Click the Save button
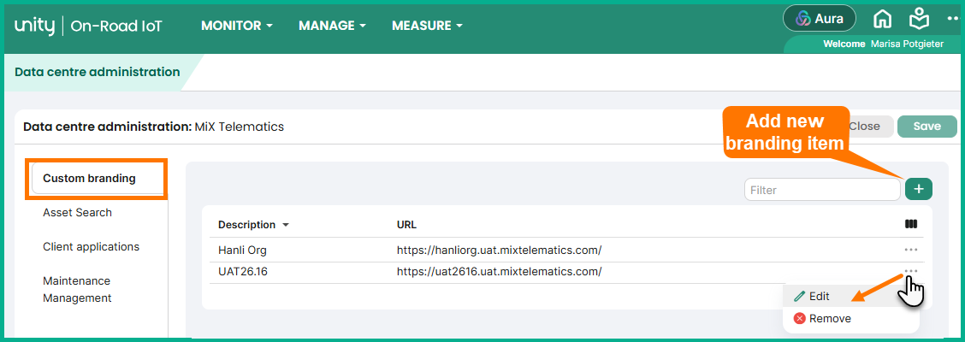This screenshot has width=965, height=342. point(927,127)
